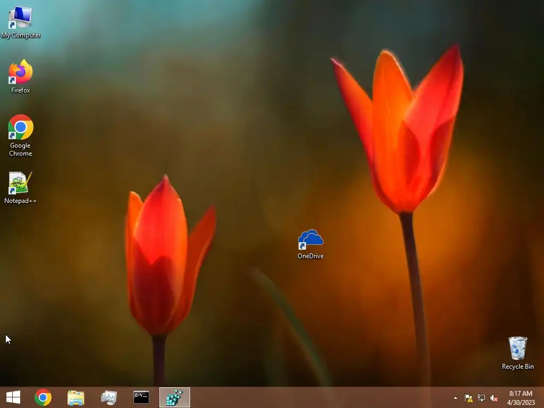Viewport: 544px width, 408px height.
Task: Open the Action Center flag icon
Action: (x=469, y=398)
